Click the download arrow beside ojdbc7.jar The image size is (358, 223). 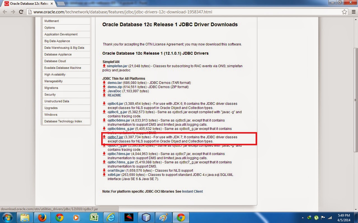(104, 137)
